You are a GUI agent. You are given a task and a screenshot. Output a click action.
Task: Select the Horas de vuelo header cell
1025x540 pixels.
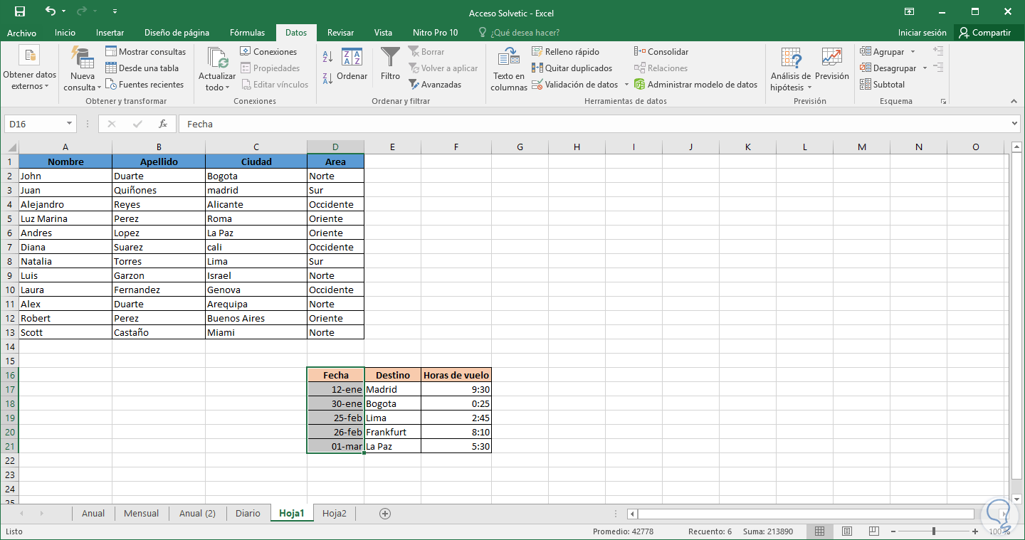456,375
